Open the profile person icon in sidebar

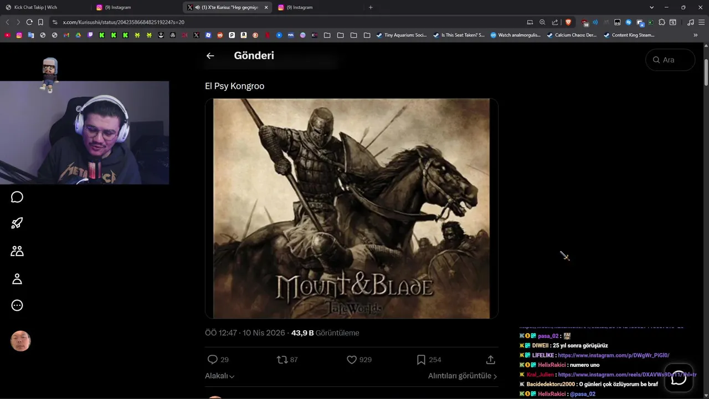coord(17,278)
